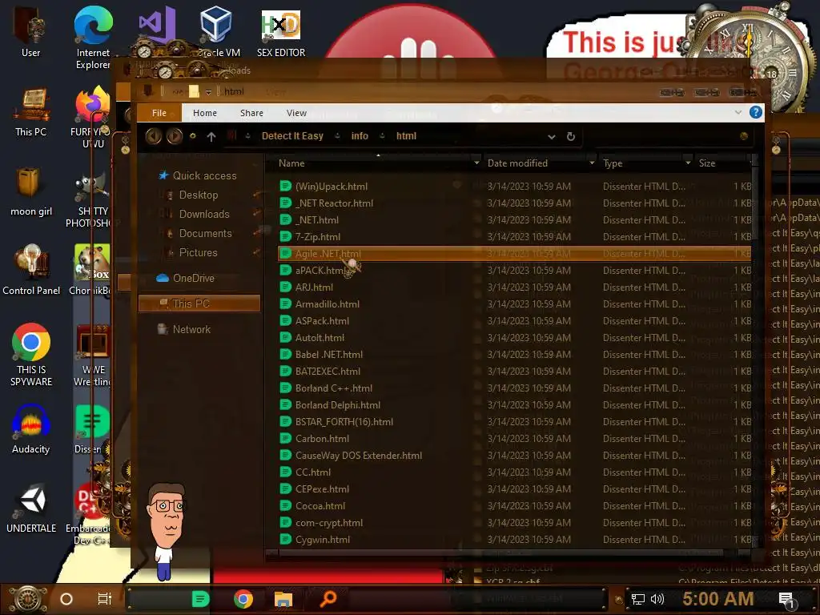Open the volume control in system tray
Screen dimensions: 820x615
[x=657, y=599]
